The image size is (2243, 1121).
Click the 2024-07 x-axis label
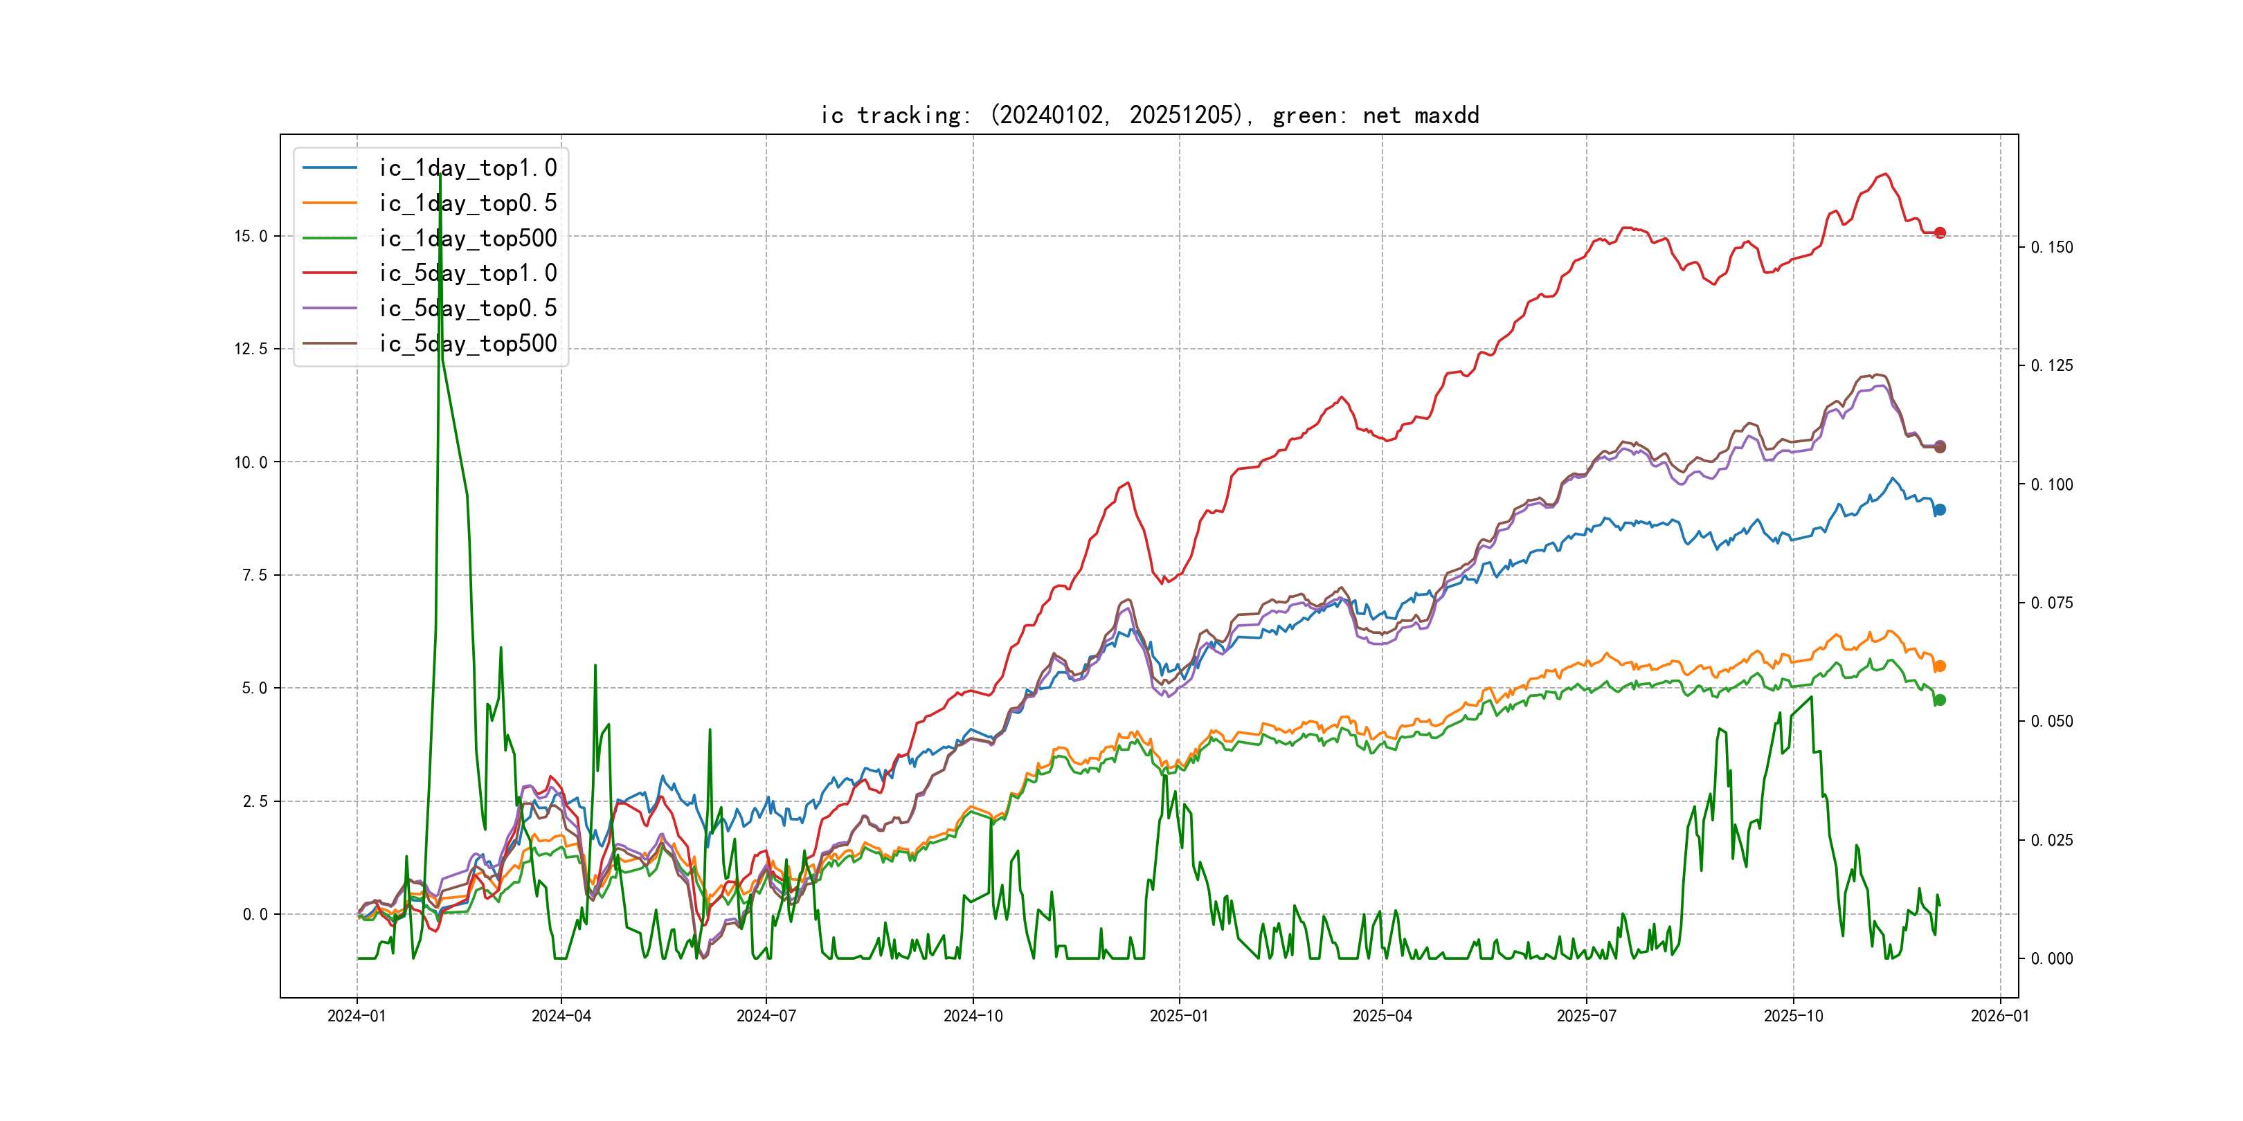point(766,1016)
